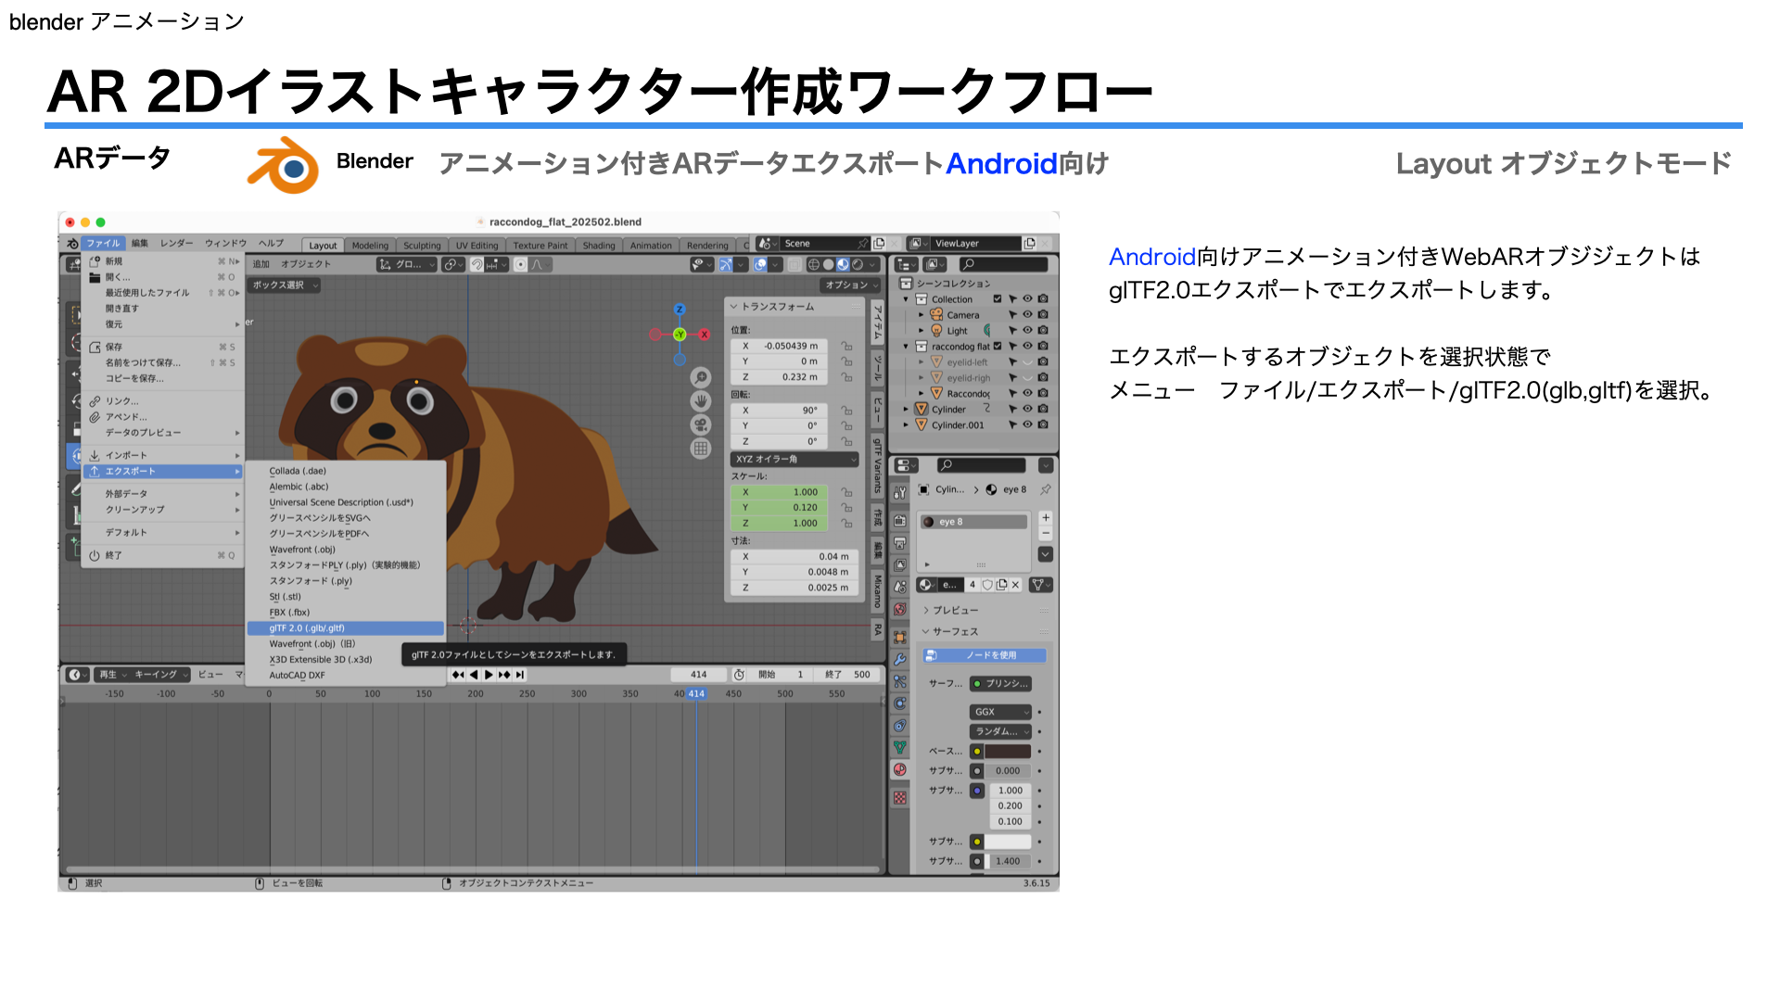Open Modifiers wrench properties icon

point(899,660)
